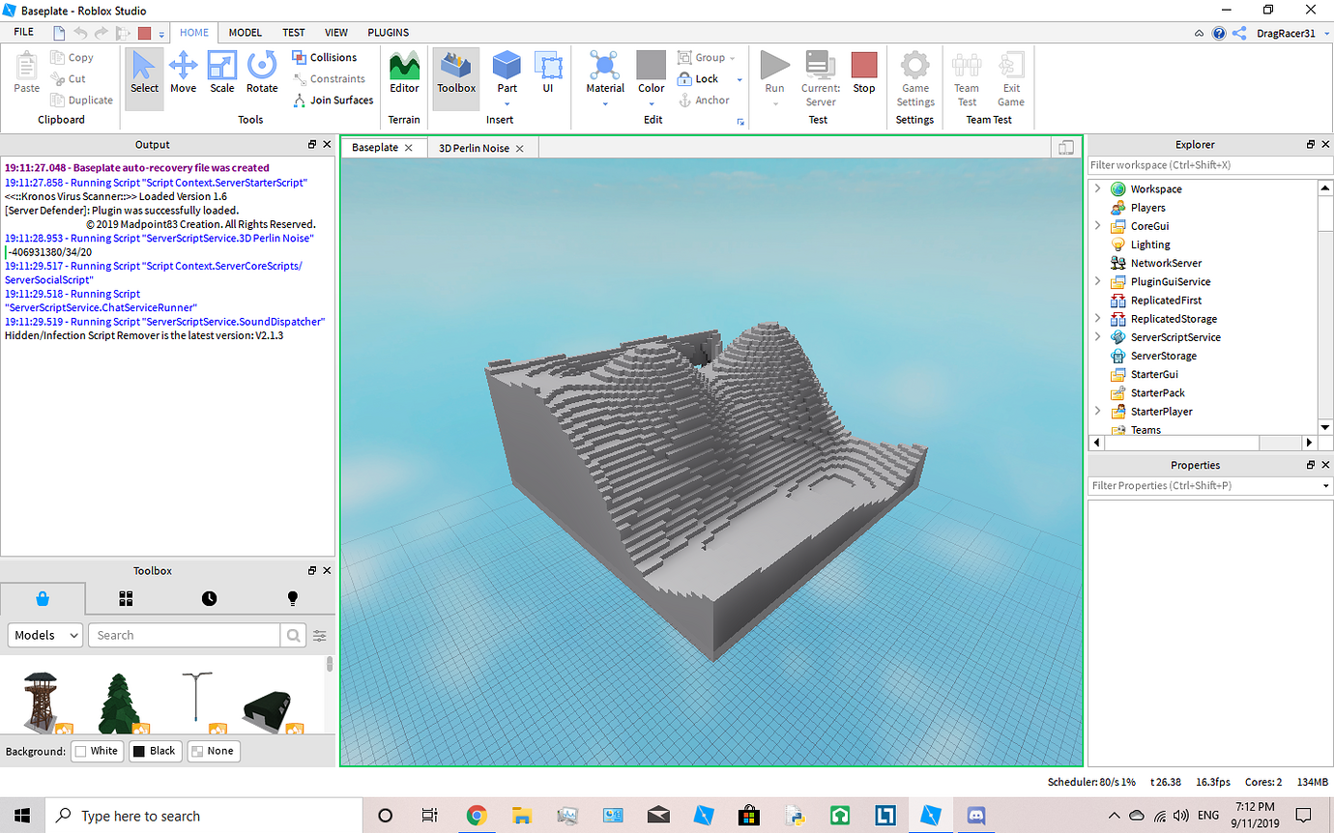Screen dimensions: 1334x833
Task: Expand the PluginGuiService node
Action: [x=1097, y=281]
